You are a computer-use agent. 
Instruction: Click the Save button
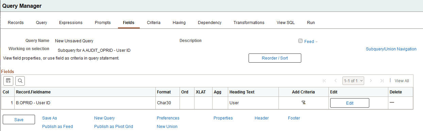19,120
